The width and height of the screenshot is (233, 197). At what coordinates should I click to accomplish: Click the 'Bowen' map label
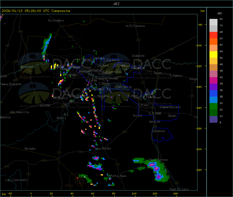point(172,116)
